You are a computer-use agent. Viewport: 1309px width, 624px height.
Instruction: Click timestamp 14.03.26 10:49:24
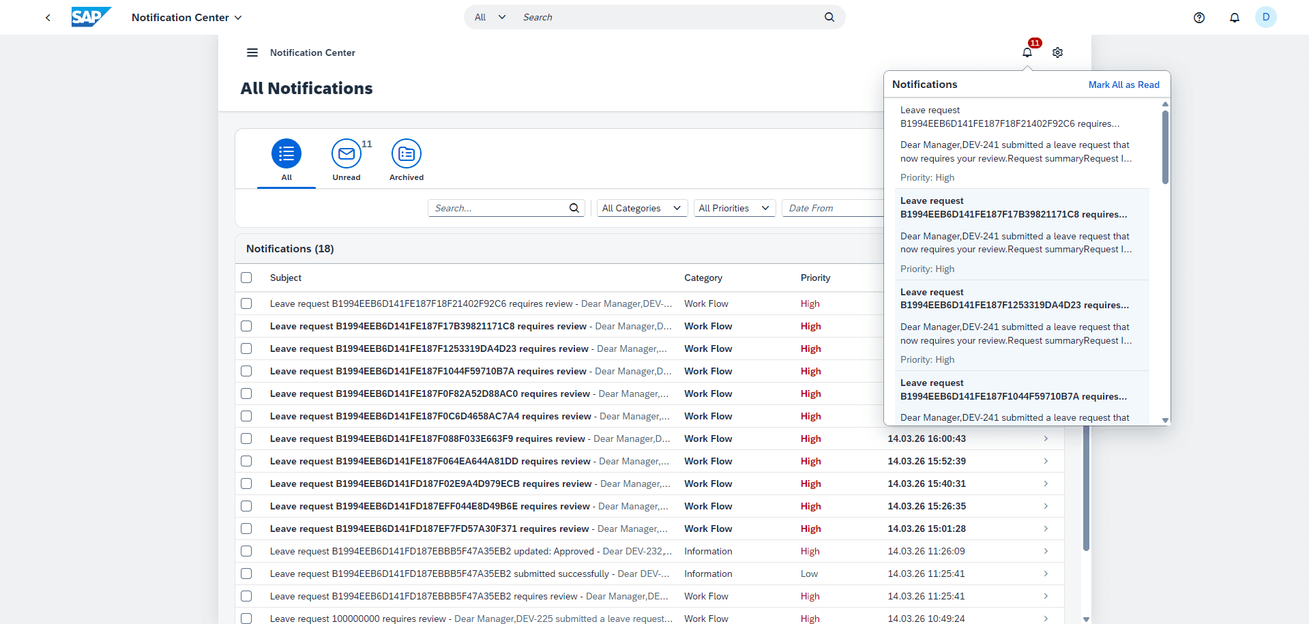[x=926, y=619]
